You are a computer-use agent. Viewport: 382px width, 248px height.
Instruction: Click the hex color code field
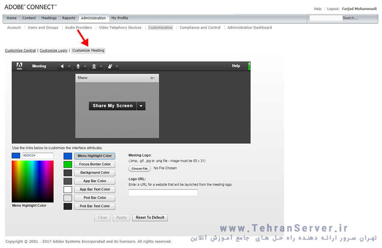point(37,156)
